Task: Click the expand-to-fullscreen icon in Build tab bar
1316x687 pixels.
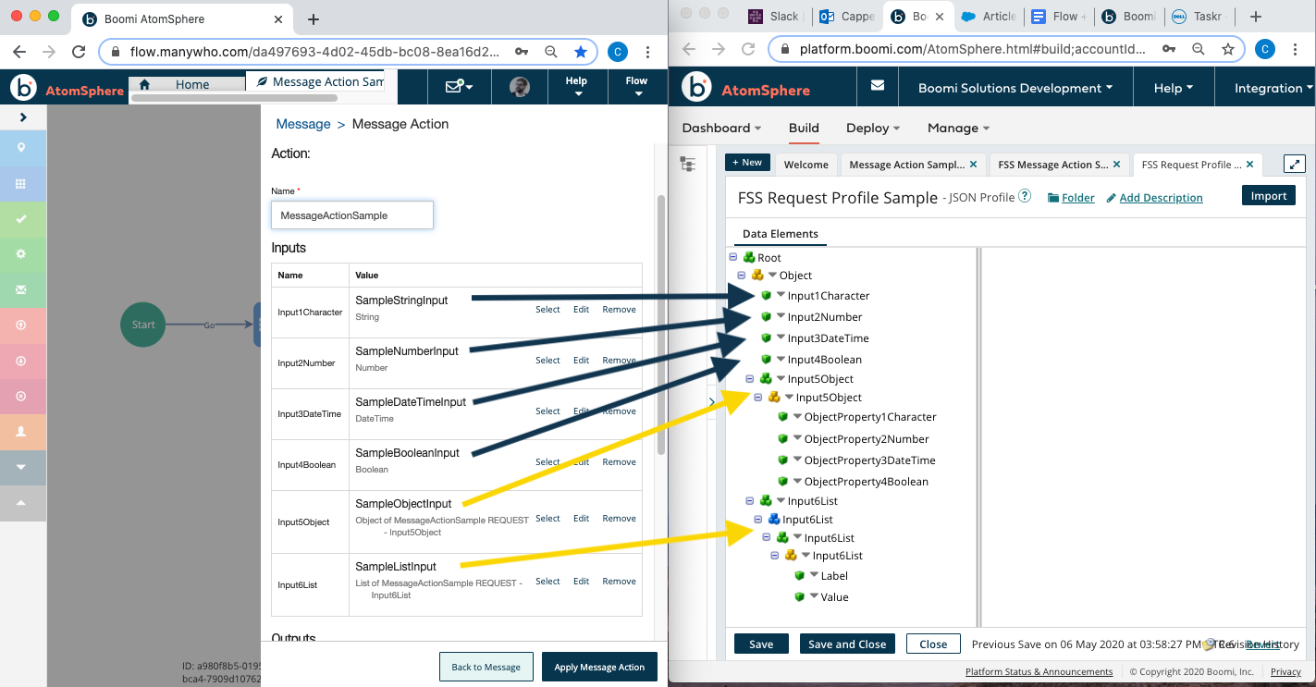Action: click(x=1295, y=164)
